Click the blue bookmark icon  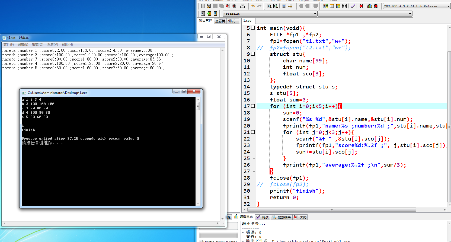[215, 14]
